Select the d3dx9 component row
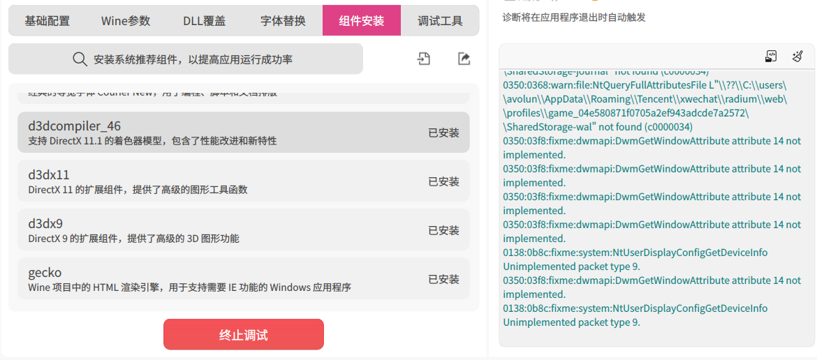 pos(244,230)
